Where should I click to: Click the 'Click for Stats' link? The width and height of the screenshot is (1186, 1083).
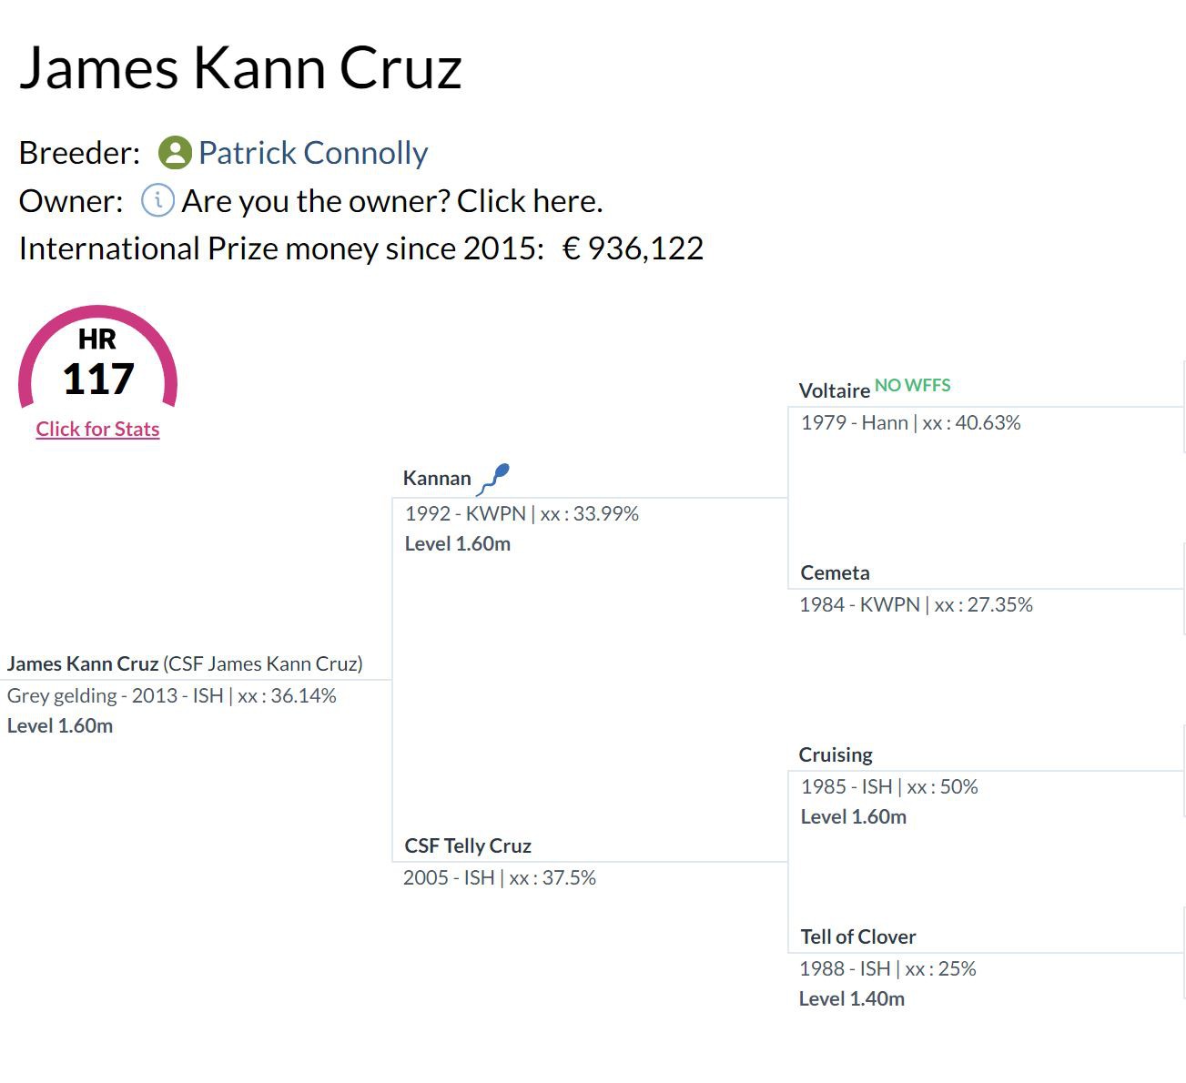(x=97, y=430)
